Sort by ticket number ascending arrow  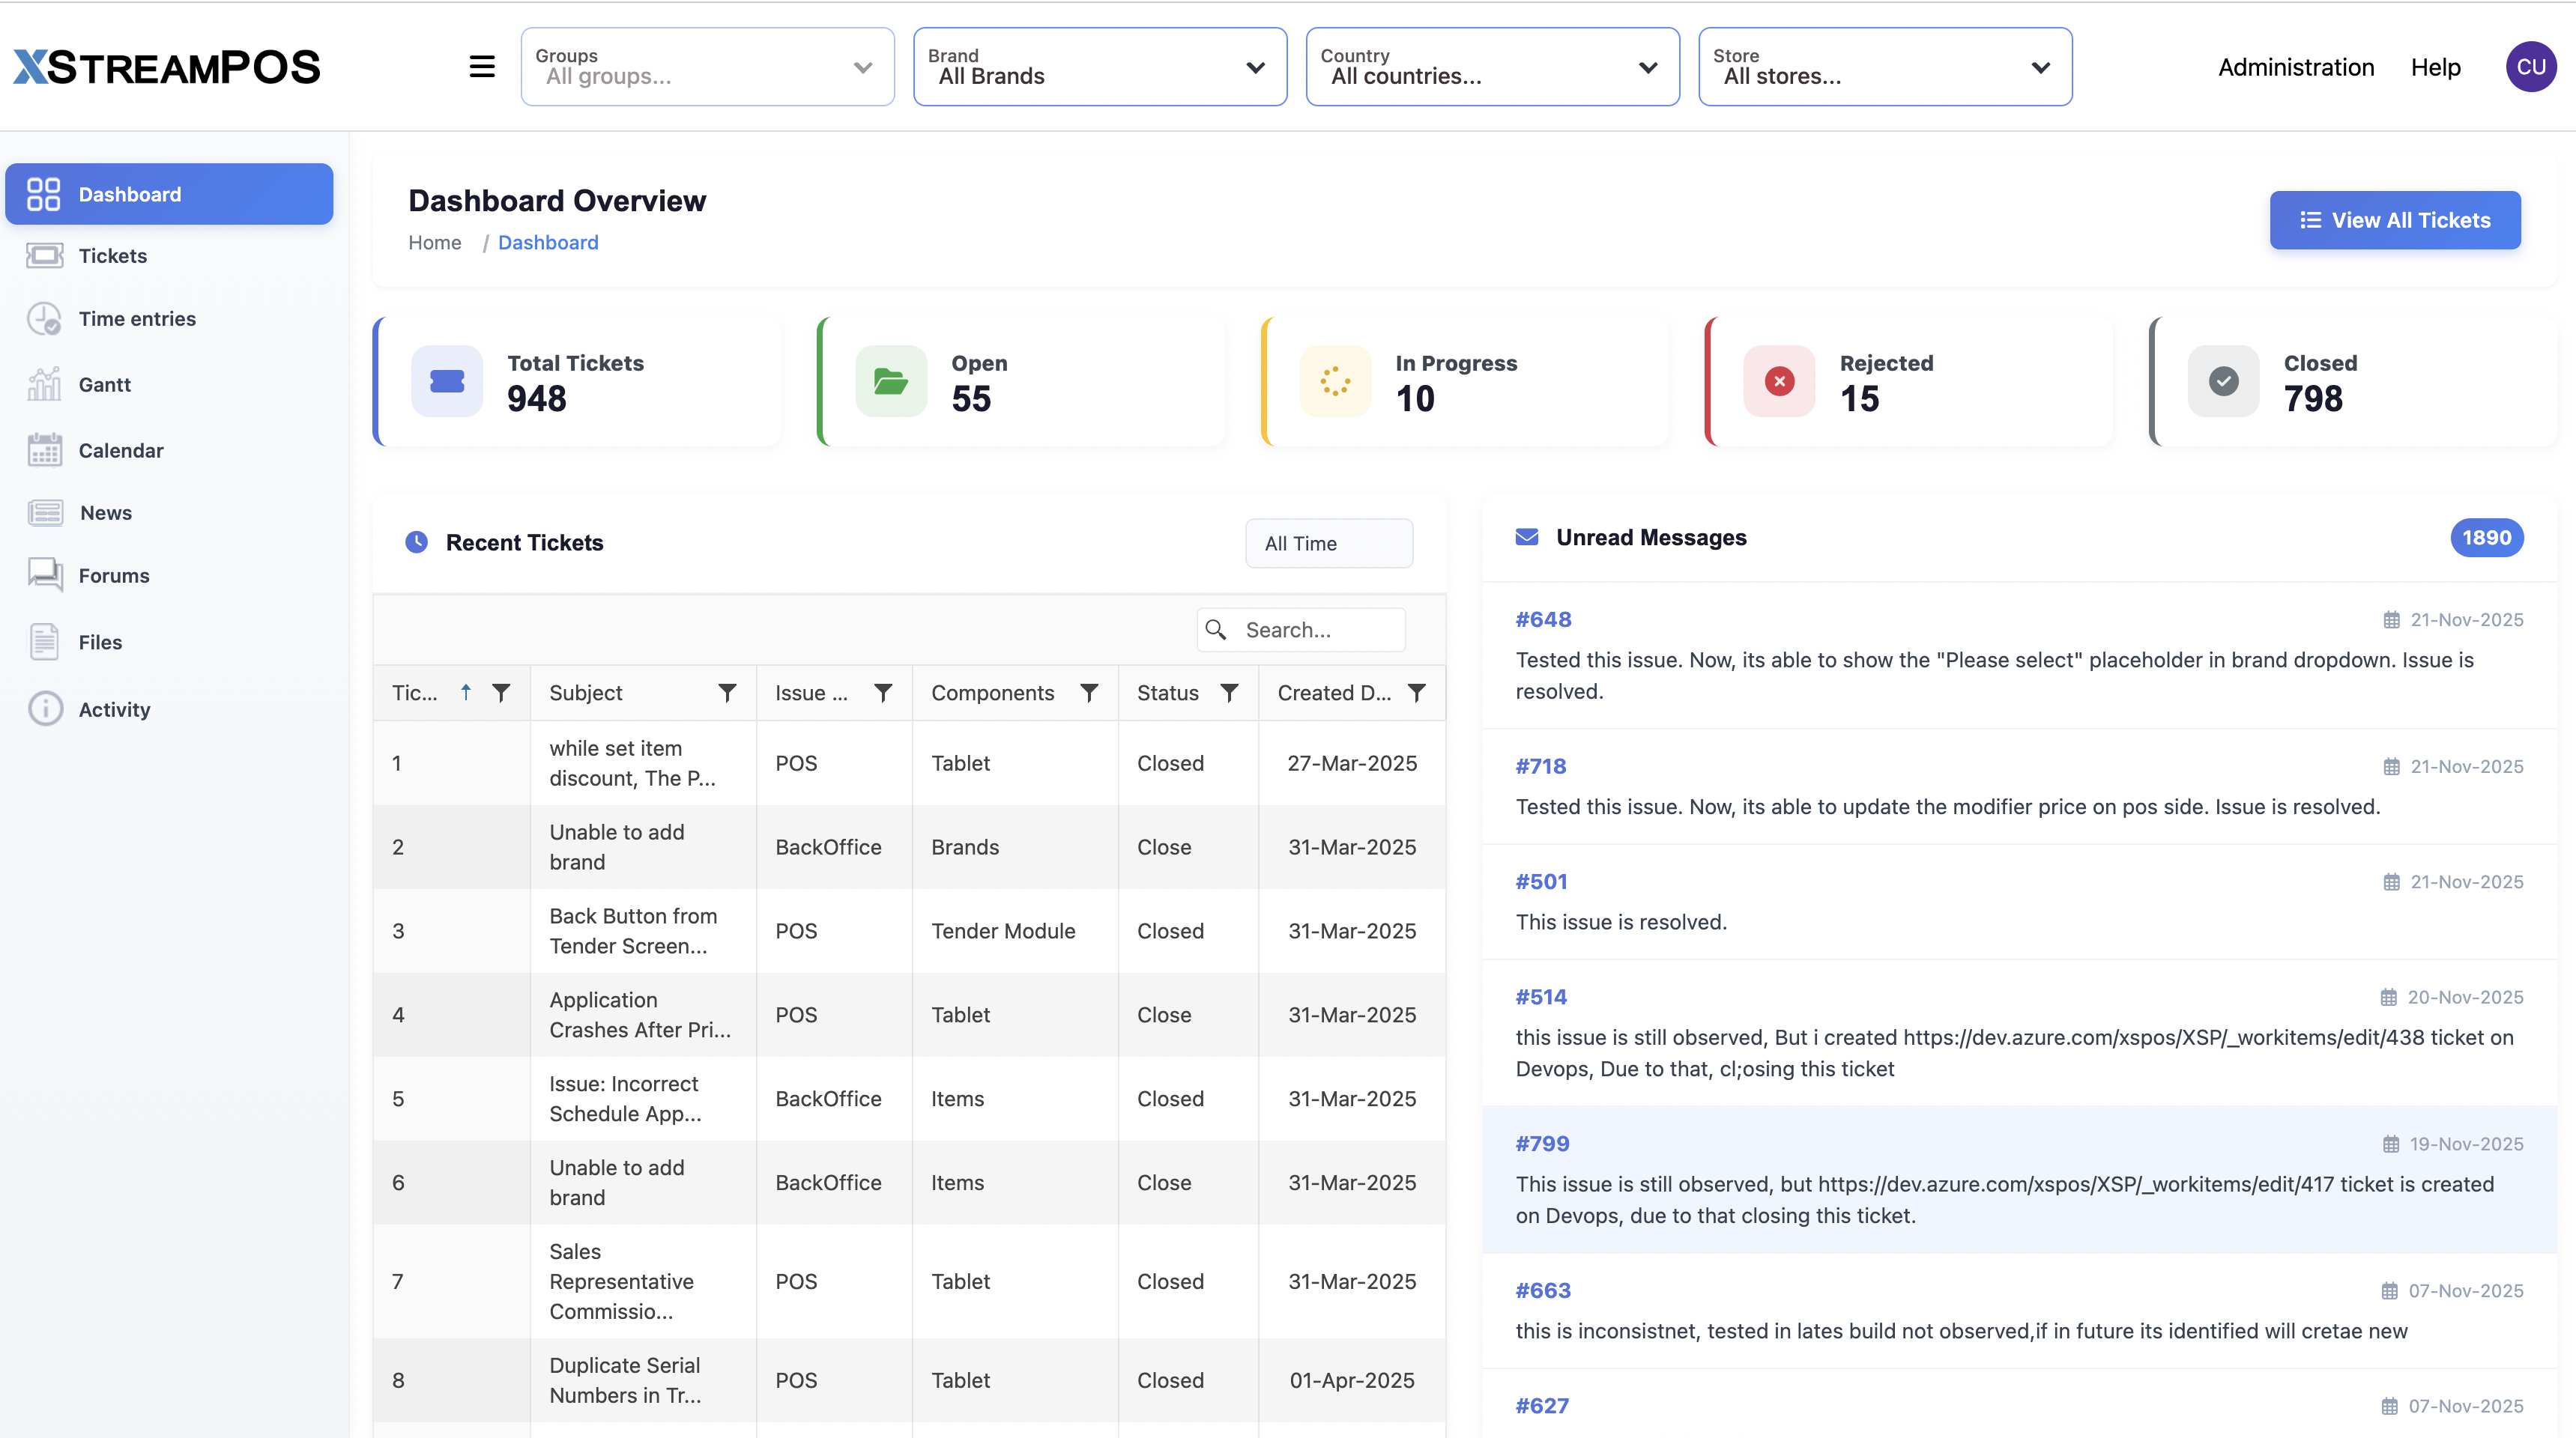(x=466, y=693)
